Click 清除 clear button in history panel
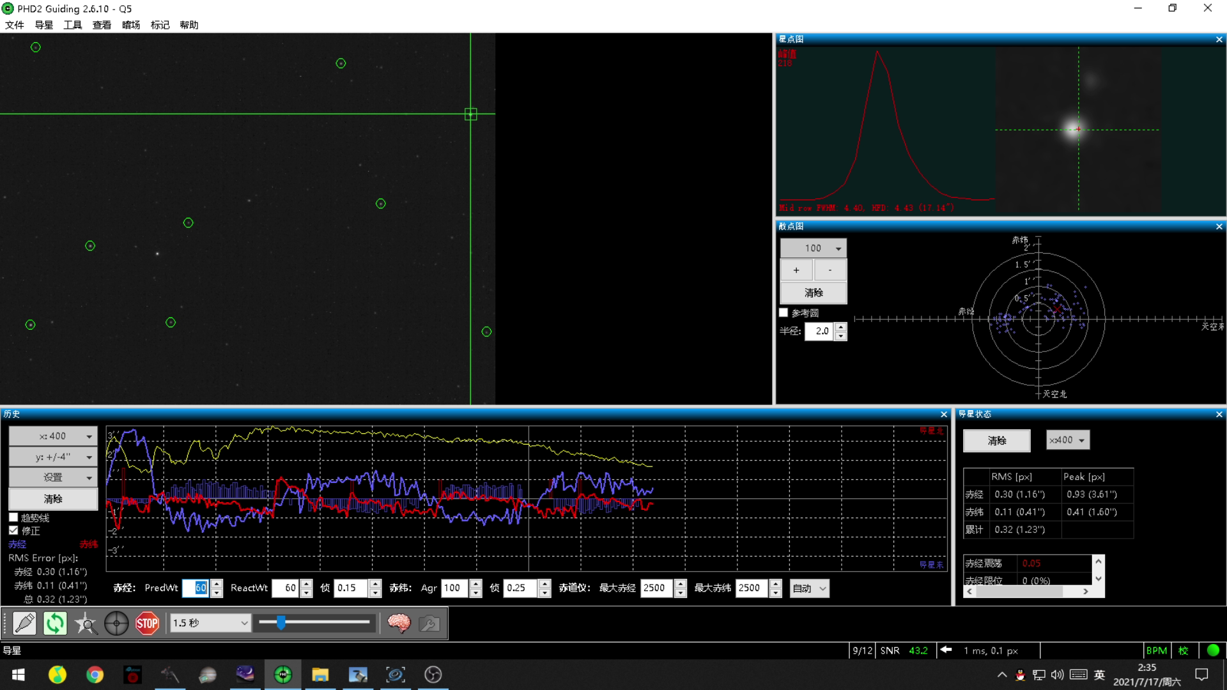The height and width of the screenshot is (690, 1227). (53, 499)
